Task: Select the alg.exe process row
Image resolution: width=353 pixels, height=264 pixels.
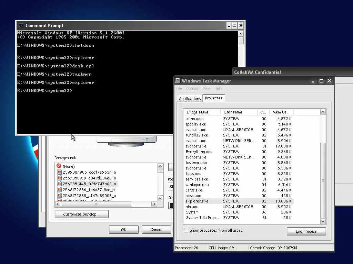Action: click(x=239, y=207)
